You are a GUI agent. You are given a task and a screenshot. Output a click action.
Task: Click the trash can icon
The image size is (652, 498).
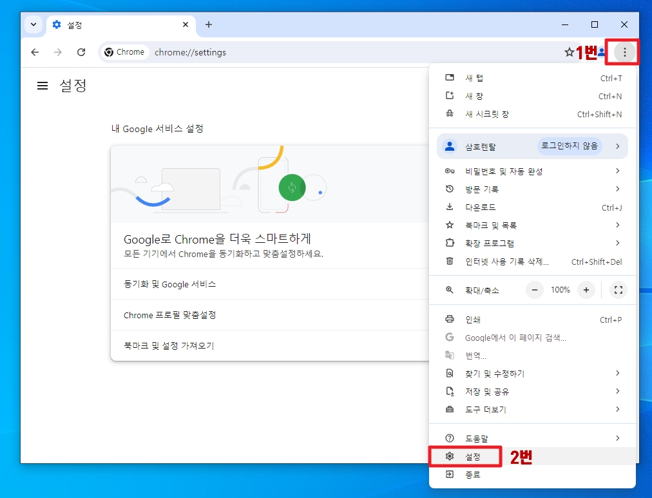coord(450,261)
